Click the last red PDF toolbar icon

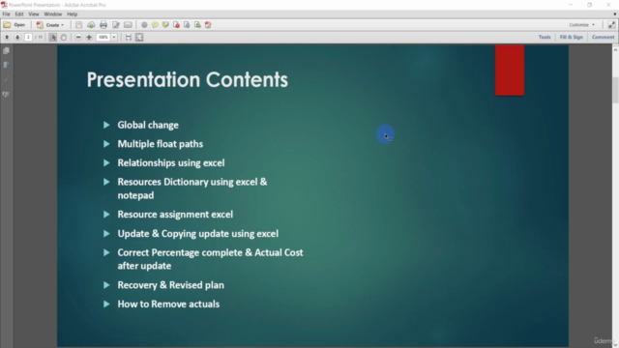point(208,25)
